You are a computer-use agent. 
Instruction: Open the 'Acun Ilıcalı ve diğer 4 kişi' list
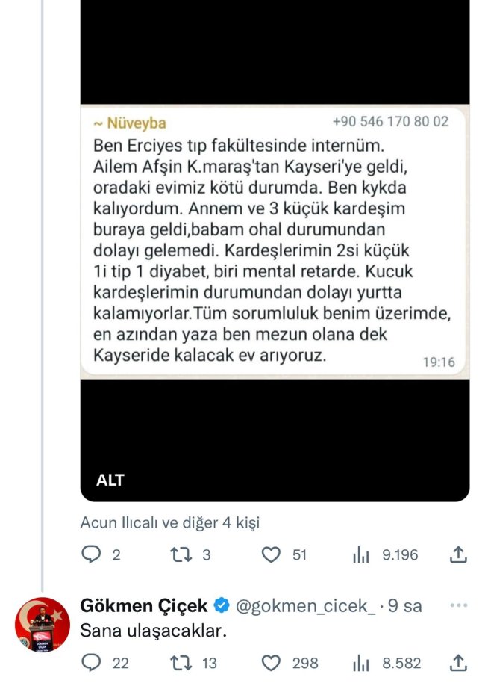[x=169, y=522]
